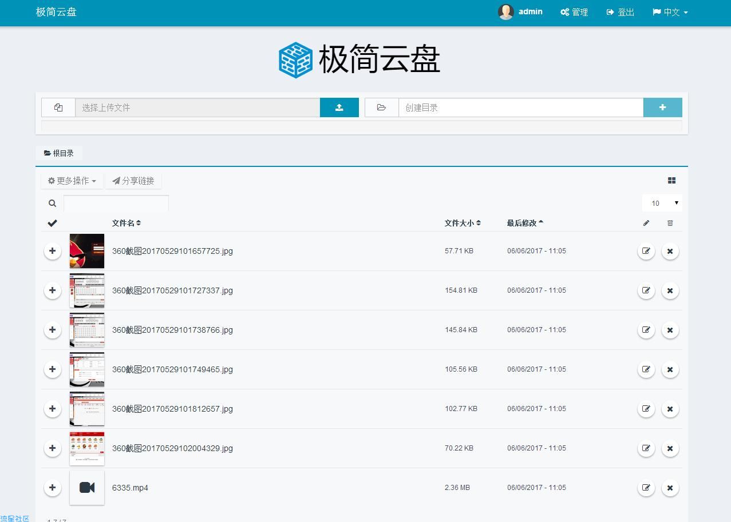
Task: Open file 360截图20170529102004329.jpg link
Action: point(172,448)
